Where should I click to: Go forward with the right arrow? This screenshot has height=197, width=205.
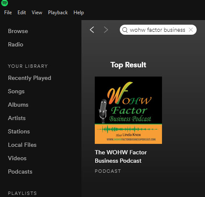pyautogui.click(x=106, y=30)
